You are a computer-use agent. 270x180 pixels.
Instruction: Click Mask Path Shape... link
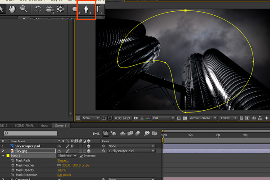[63, 161]
